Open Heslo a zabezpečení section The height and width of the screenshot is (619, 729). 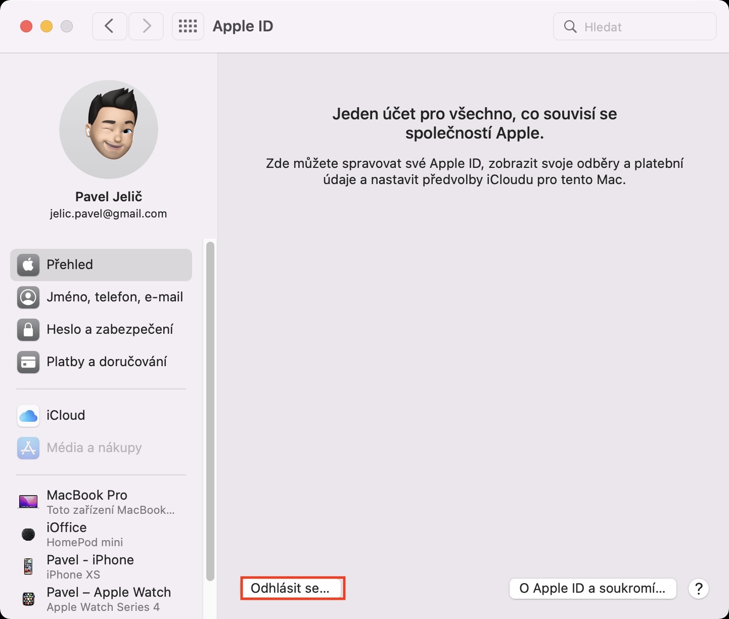click(x=101, y=330)
